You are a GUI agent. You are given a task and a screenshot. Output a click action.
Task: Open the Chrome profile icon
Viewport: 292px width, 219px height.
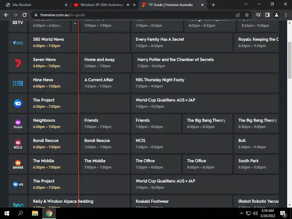(x=277, y=15)
